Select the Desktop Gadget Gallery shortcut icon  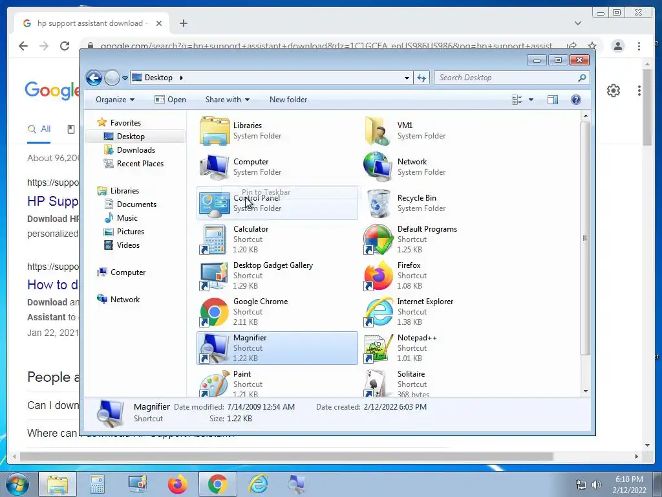215,276
